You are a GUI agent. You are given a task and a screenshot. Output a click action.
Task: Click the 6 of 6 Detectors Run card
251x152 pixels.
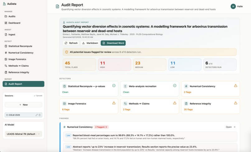[220, 64]
